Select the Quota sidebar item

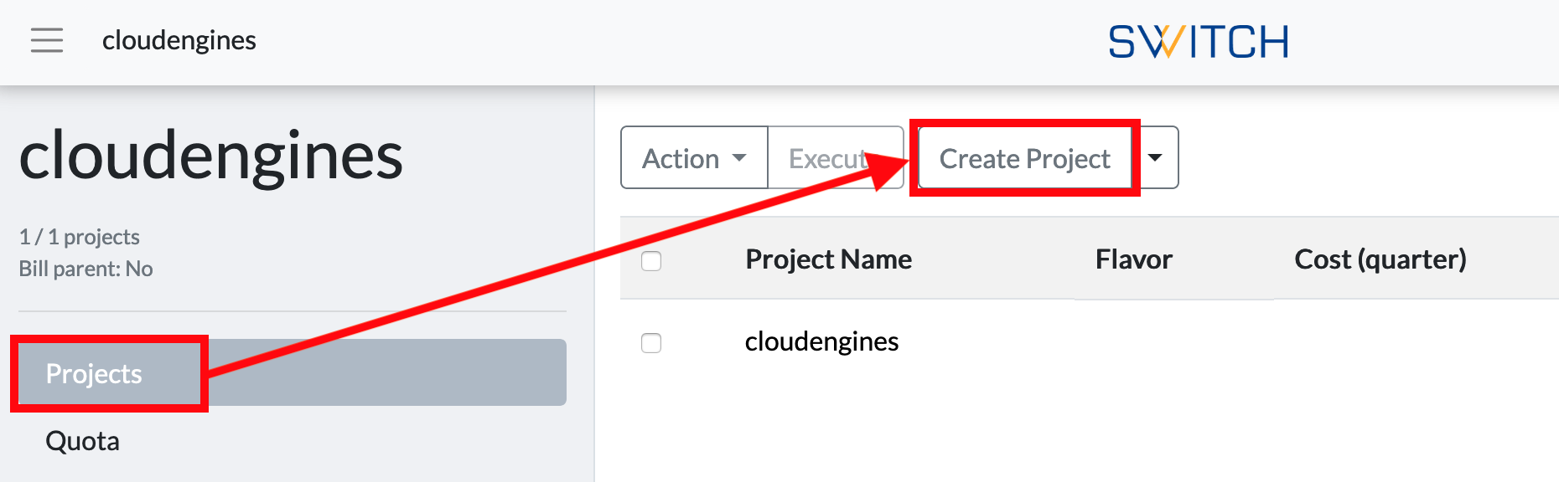point(82,441)
